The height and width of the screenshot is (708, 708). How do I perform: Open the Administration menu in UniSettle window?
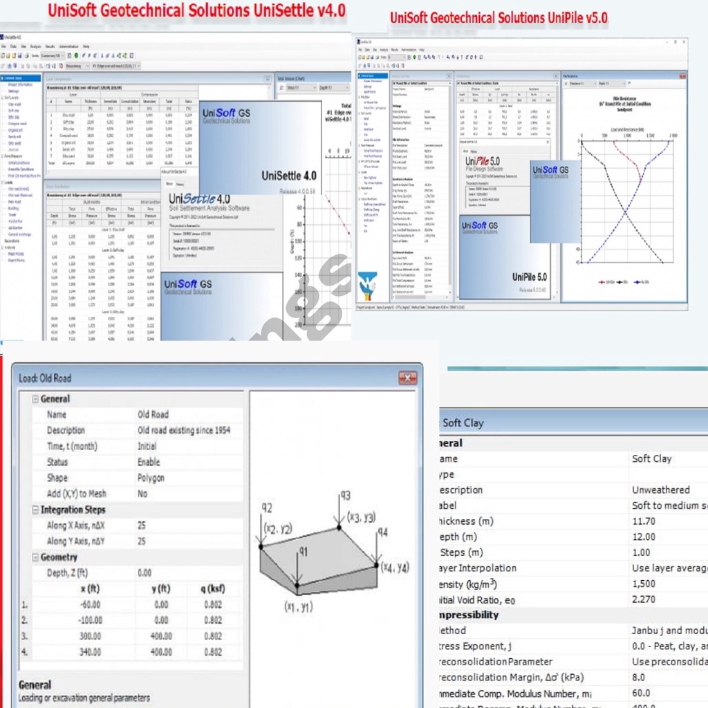(x=68, y=46)
